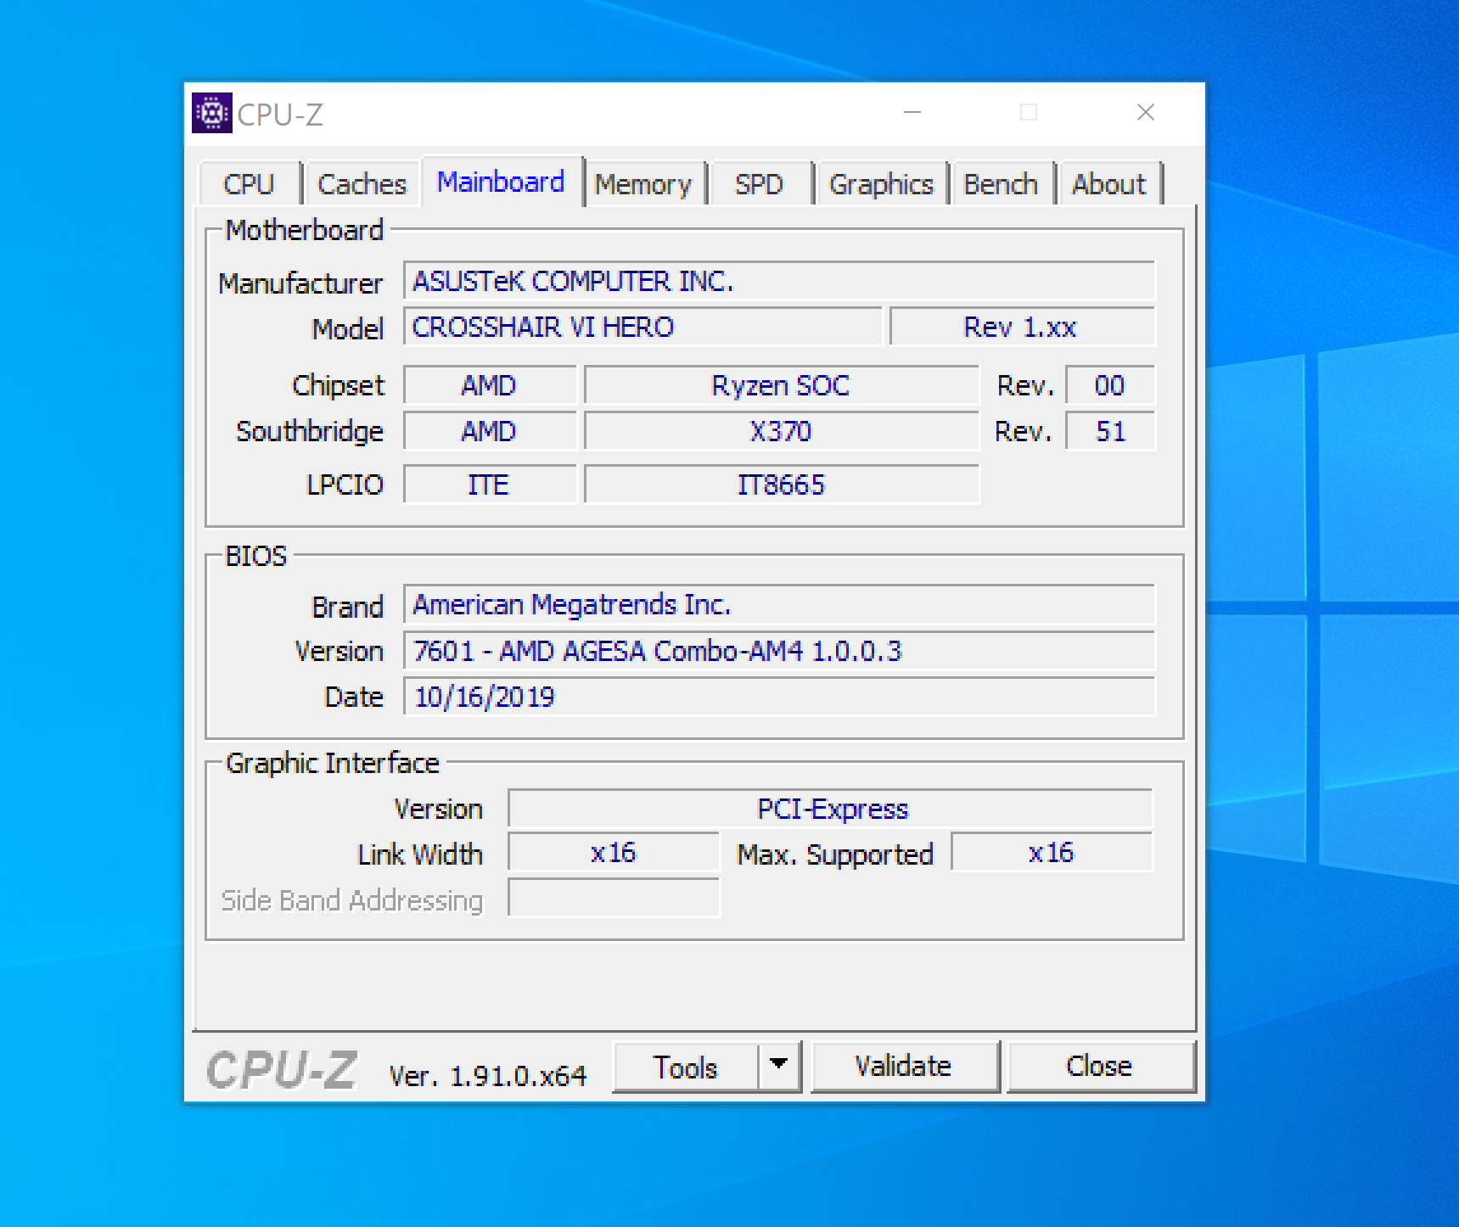Go to the Memory tab

[643, 184]
